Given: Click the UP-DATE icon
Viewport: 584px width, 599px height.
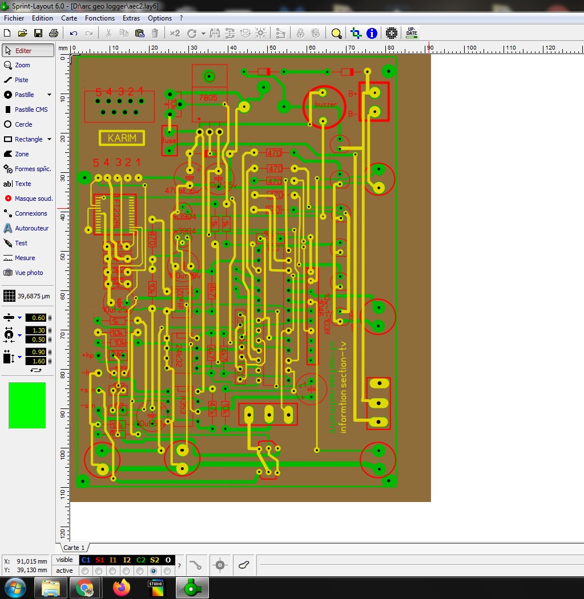Looking at the screenshot, I should click(412, 33).
